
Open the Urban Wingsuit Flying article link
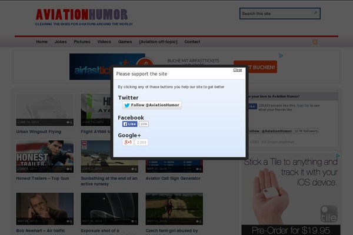pos(38,132)
